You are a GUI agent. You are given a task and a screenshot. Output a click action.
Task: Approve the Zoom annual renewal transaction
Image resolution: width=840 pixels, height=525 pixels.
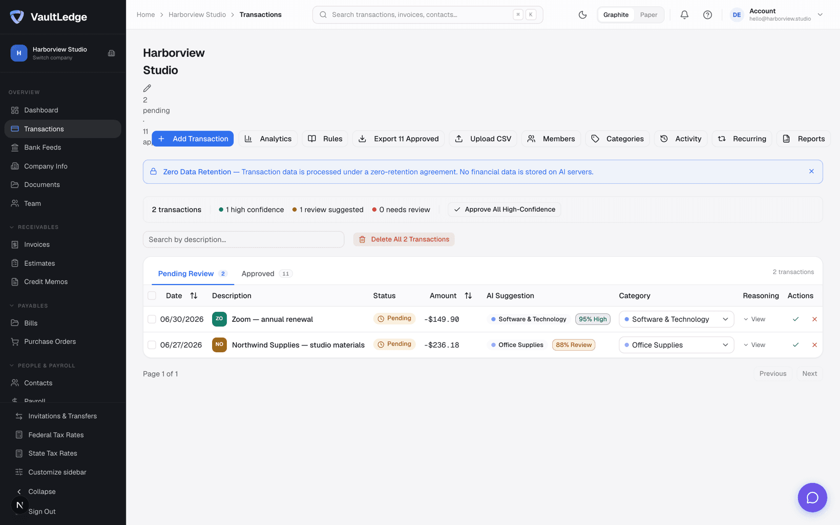796,319
